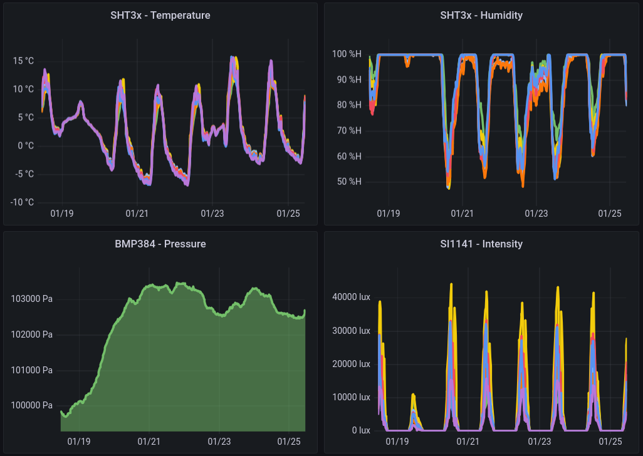Image resolution: width=643 pixels, height=456 pixels.
Task: Click the green filled area in Pressure chart
Action: (188, 376)
